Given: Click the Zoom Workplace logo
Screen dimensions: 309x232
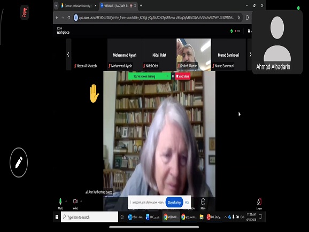Looking at the screenshot, I should click(x=63, y=31).
